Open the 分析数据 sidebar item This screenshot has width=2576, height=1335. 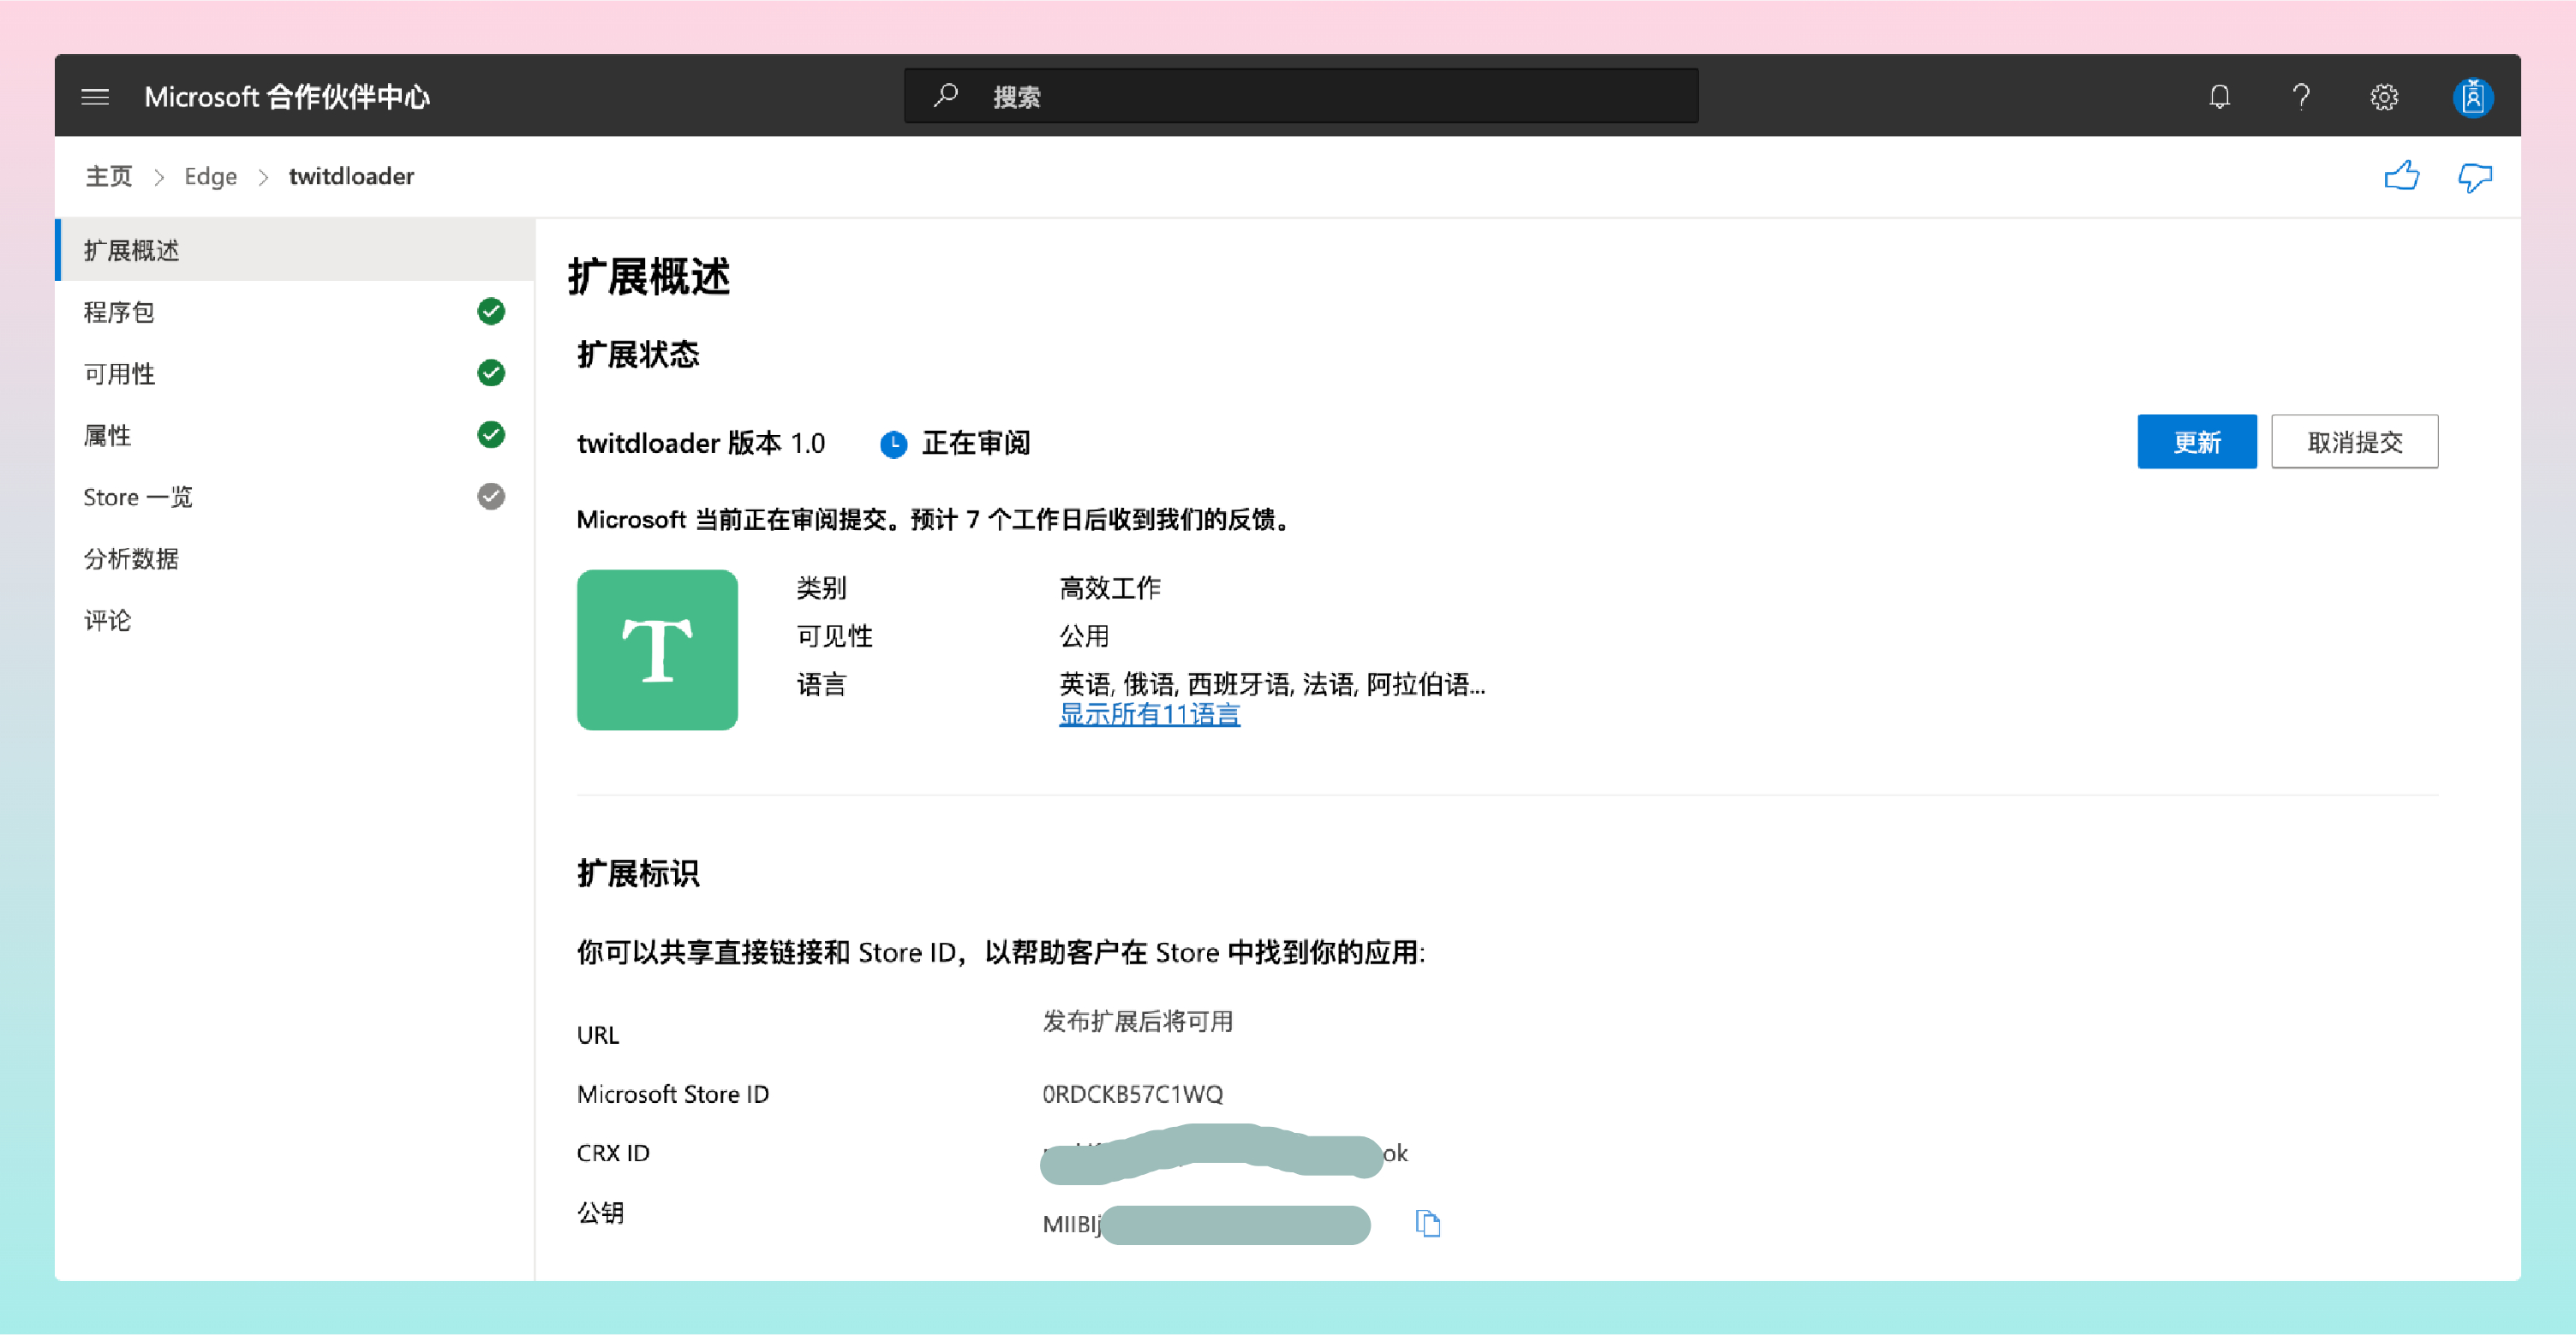click(x=131, y=558)
